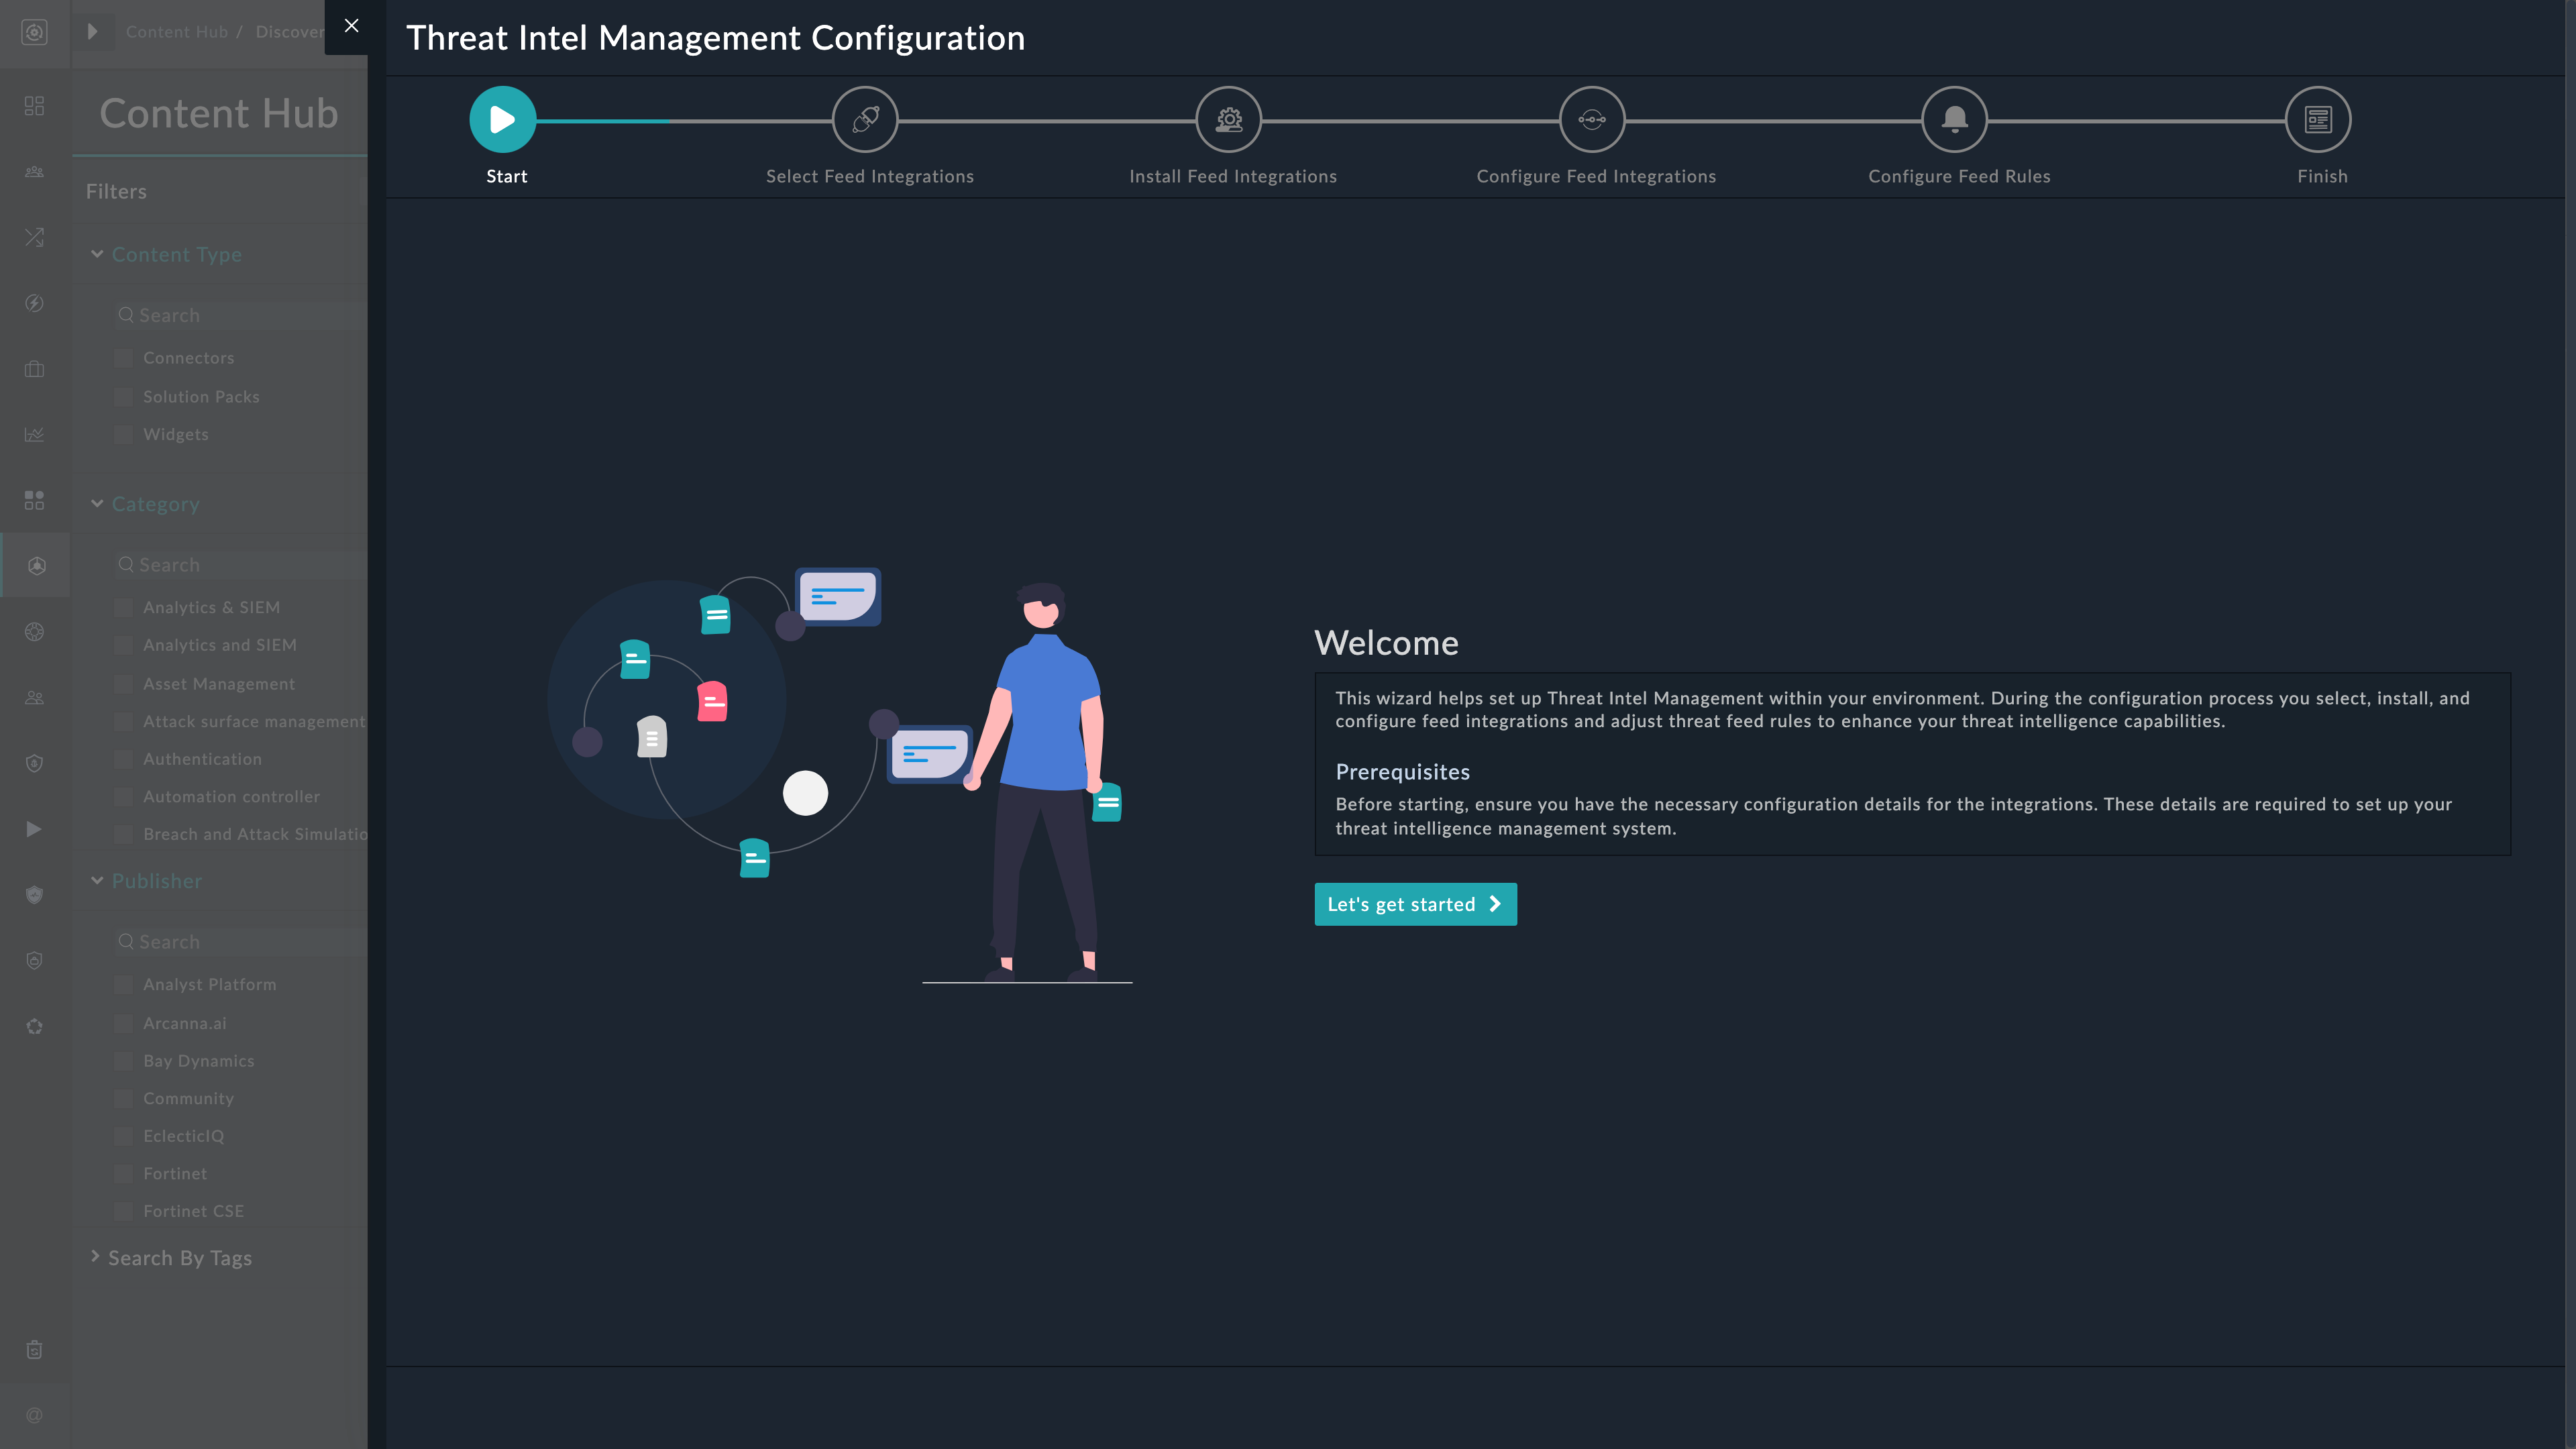Expand the Search By Tags section

[x=96, y=1257]
